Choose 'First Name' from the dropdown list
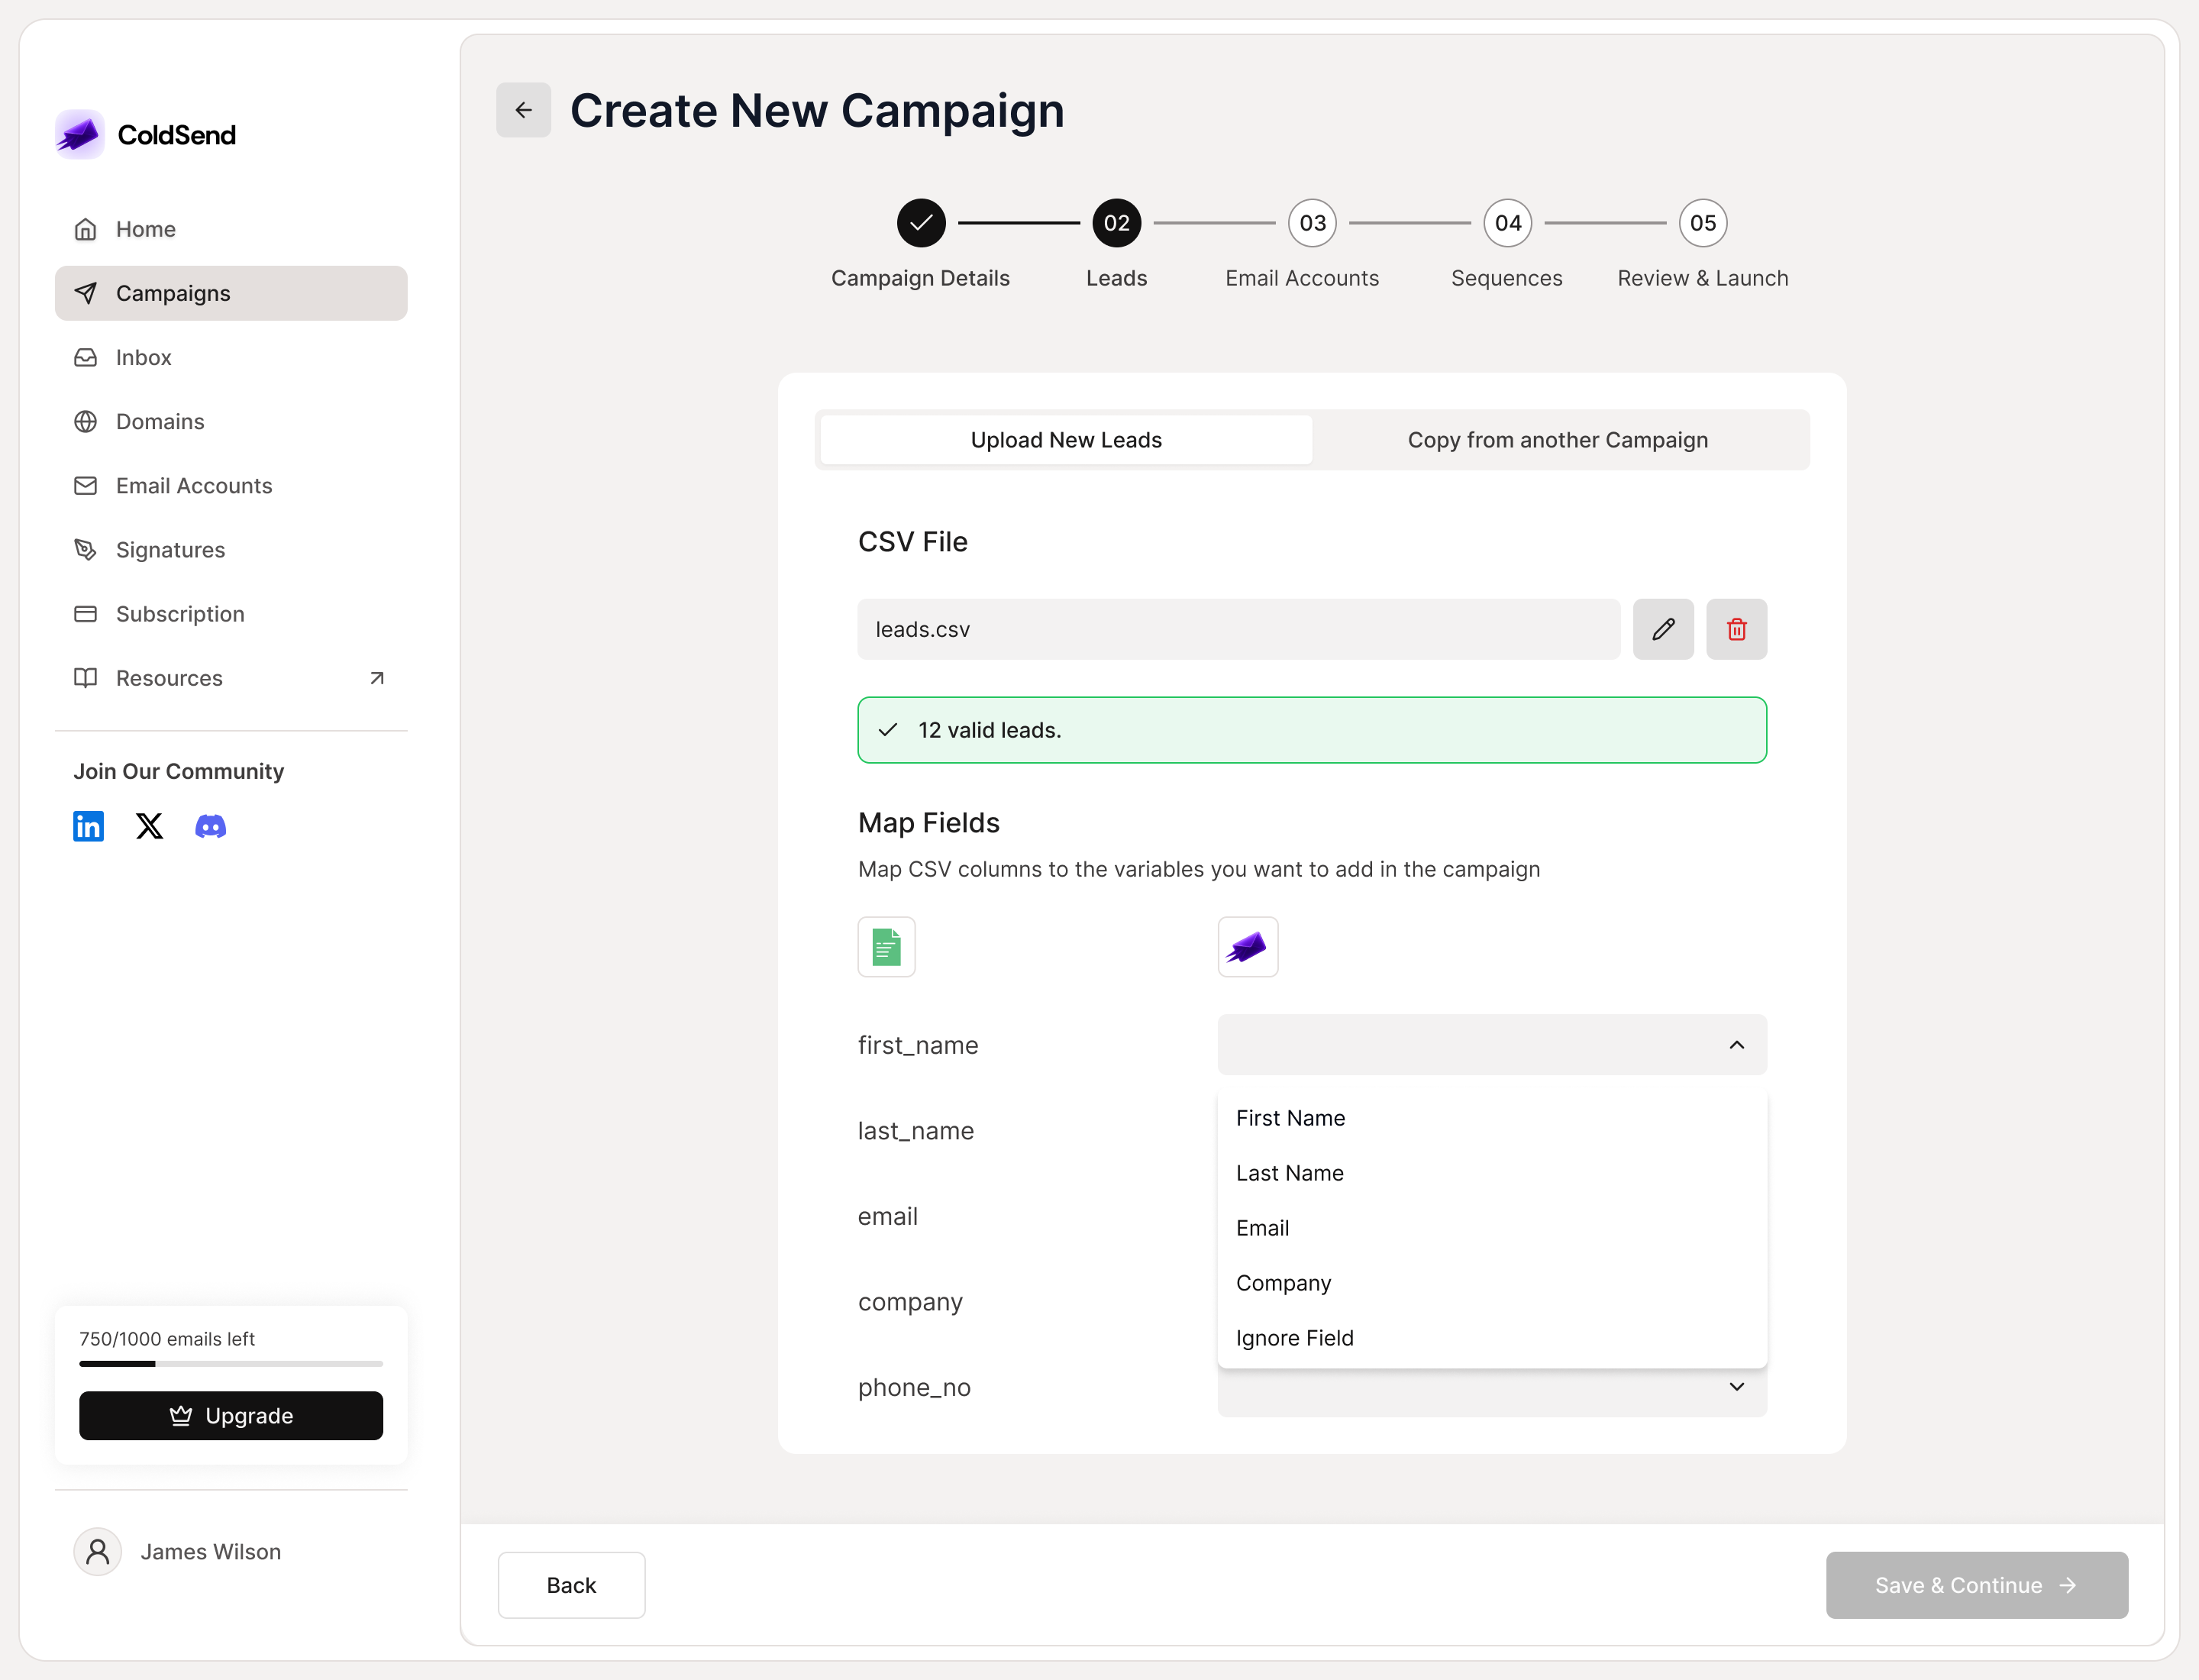The height and width of the screenshot is (1680, 2199). 1290,1118
